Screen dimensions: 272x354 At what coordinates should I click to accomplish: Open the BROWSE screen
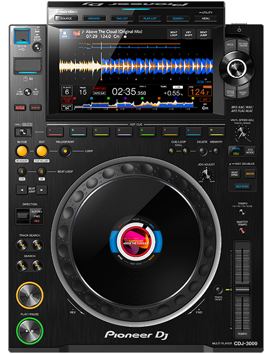[94, 18]
